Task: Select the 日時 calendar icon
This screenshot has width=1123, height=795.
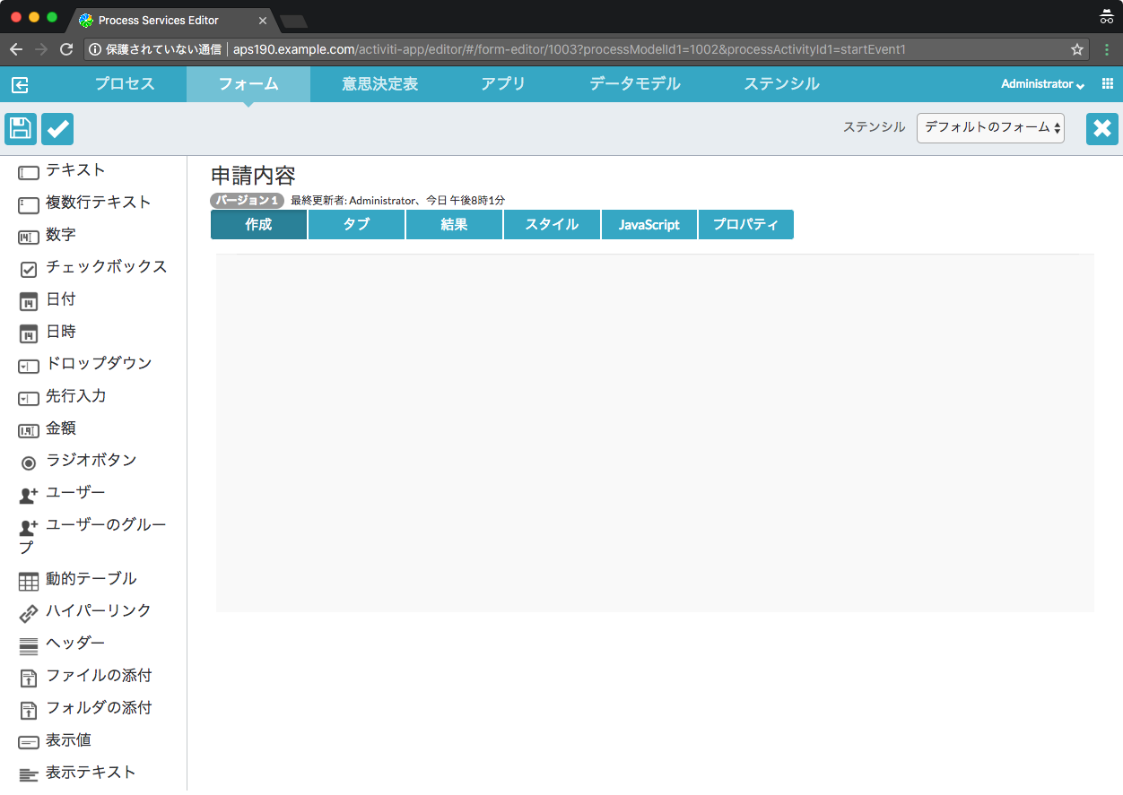Action: point(29,333)
